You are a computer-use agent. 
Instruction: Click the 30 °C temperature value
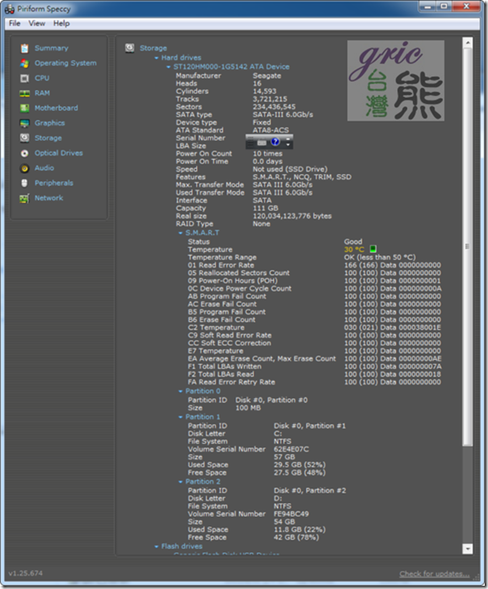point(354,249)
